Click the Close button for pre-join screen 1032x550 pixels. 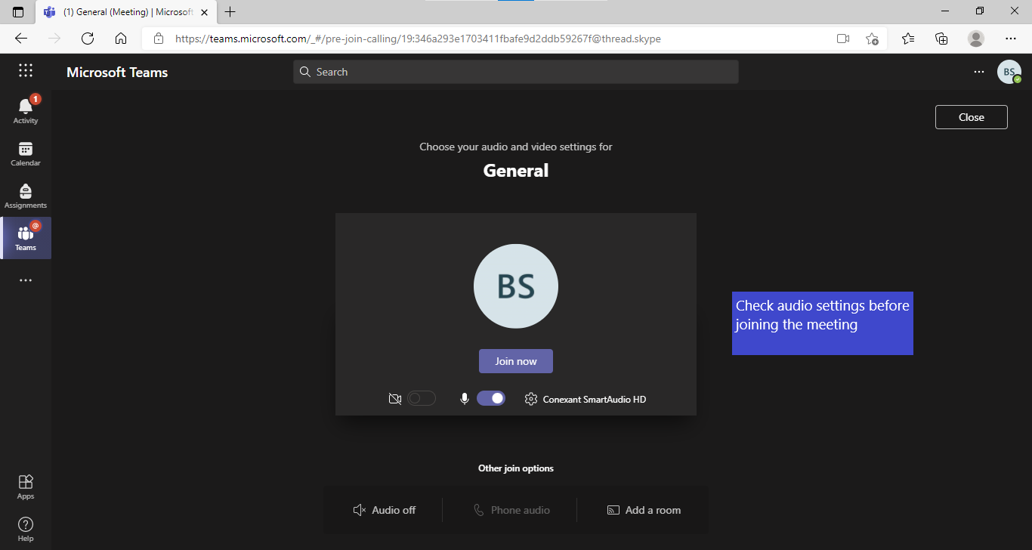click(x=971, y=117)
